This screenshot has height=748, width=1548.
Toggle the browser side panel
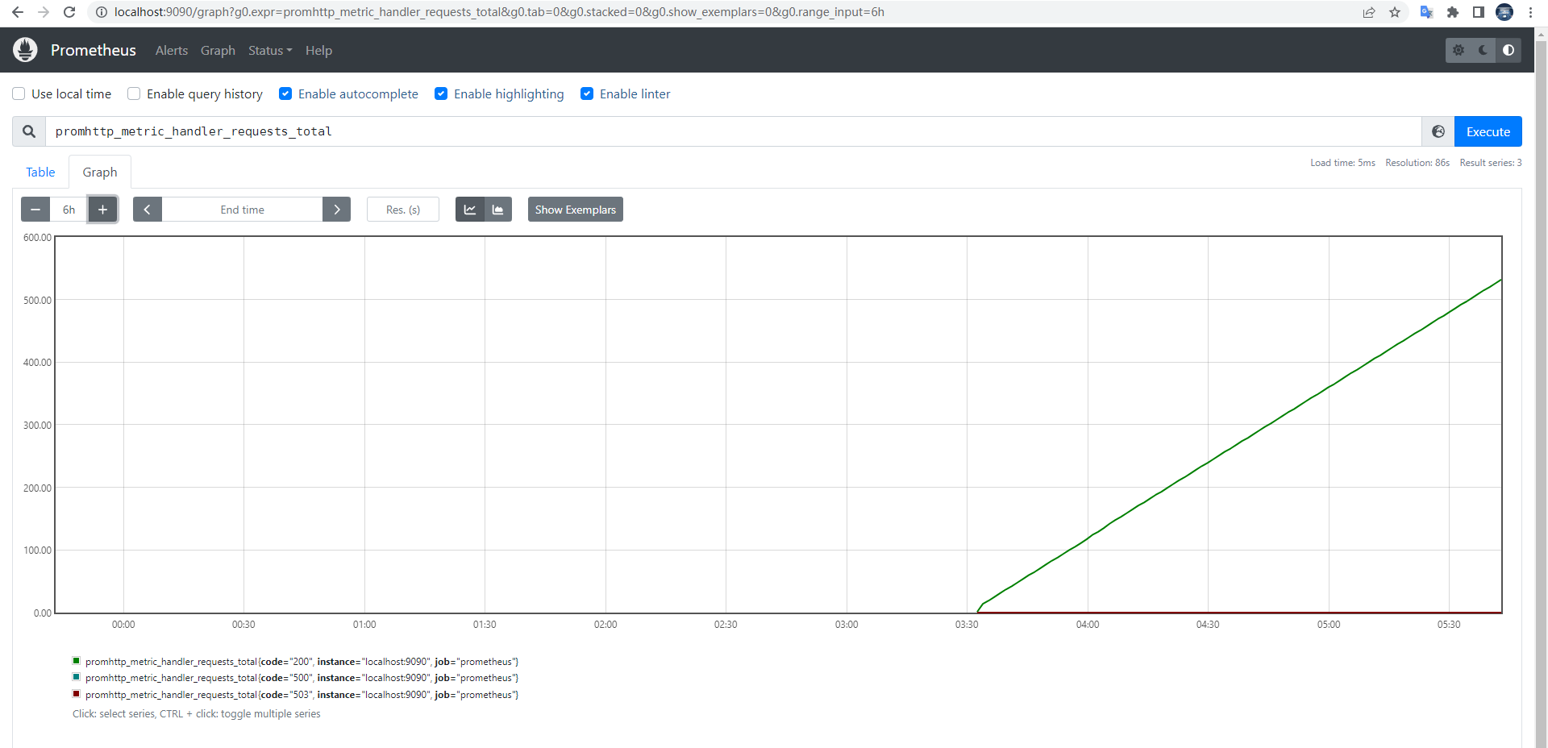pos(1479,12)
